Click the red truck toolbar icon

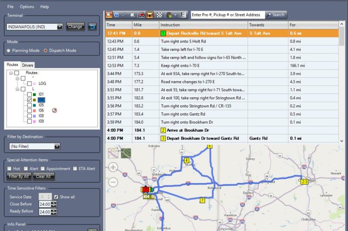pos(142,15)
